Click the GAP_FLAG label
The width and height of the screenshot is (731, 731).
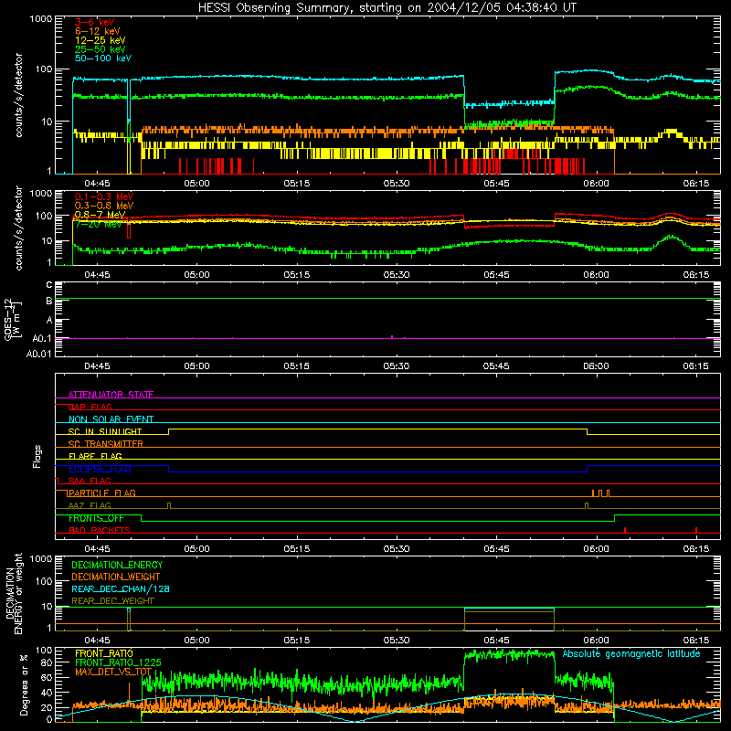pos(90,407)
